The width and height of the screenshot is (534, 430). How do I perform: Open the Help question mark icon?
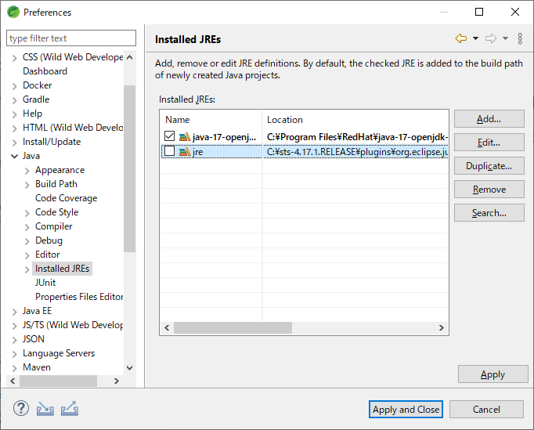pyautogui.click(x=21, y=408)
